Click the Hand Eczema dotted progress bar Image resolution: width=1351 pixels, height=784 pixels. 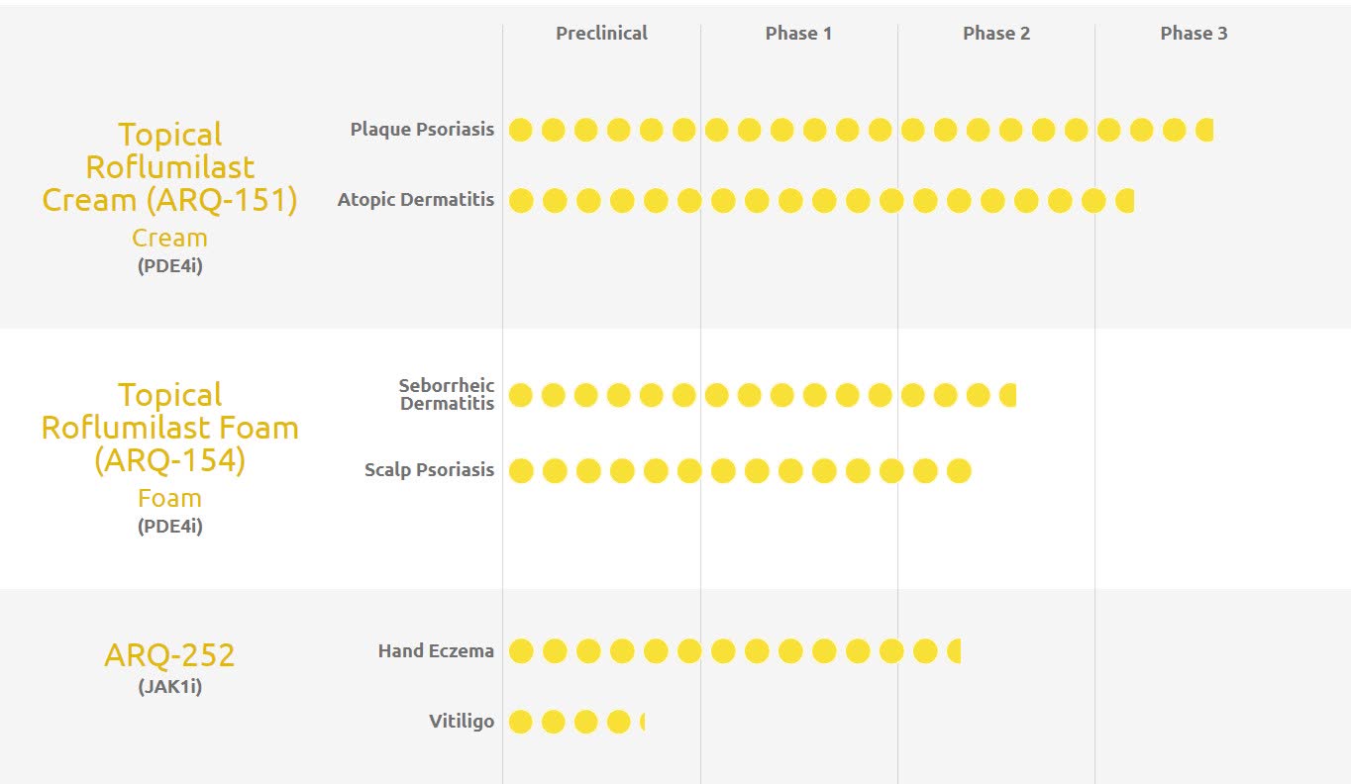tap(734, 651)
